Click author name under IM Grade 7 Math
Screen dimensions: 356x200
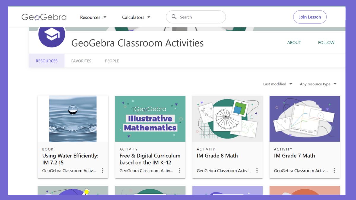301,171
